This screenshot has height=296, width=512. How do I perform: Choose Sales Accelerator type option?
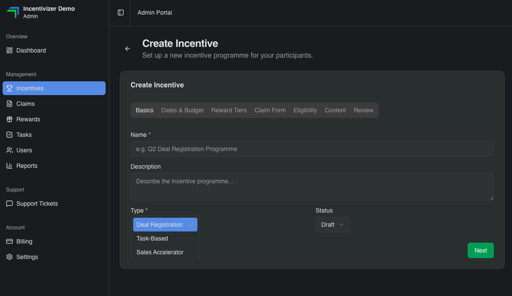[165, 252]
